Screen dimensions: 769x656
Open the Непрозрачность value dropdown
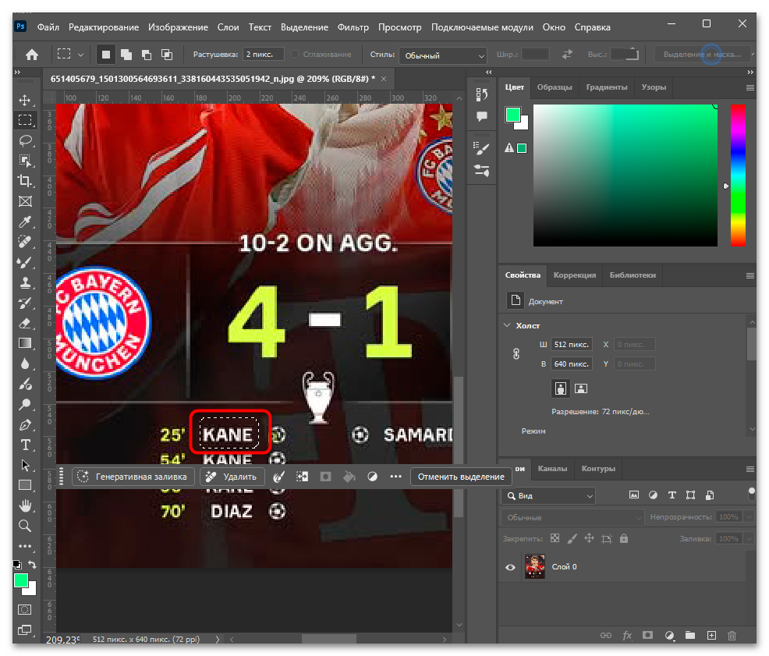point(749,516)
